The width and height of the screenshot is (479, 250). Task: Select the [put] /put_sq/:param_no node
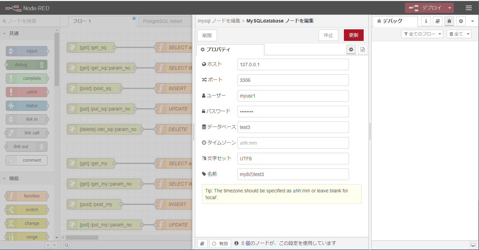[101, 109]
